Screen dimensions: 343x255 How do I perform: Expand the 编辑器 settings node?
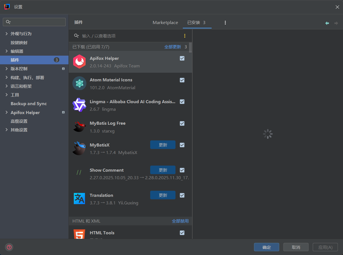click(7, 51)
